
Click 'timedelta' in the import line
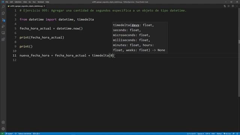point(85,19)
